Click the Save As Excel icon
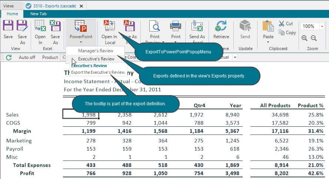This screenshot has width=329, height=179. [x=55, y=26]
